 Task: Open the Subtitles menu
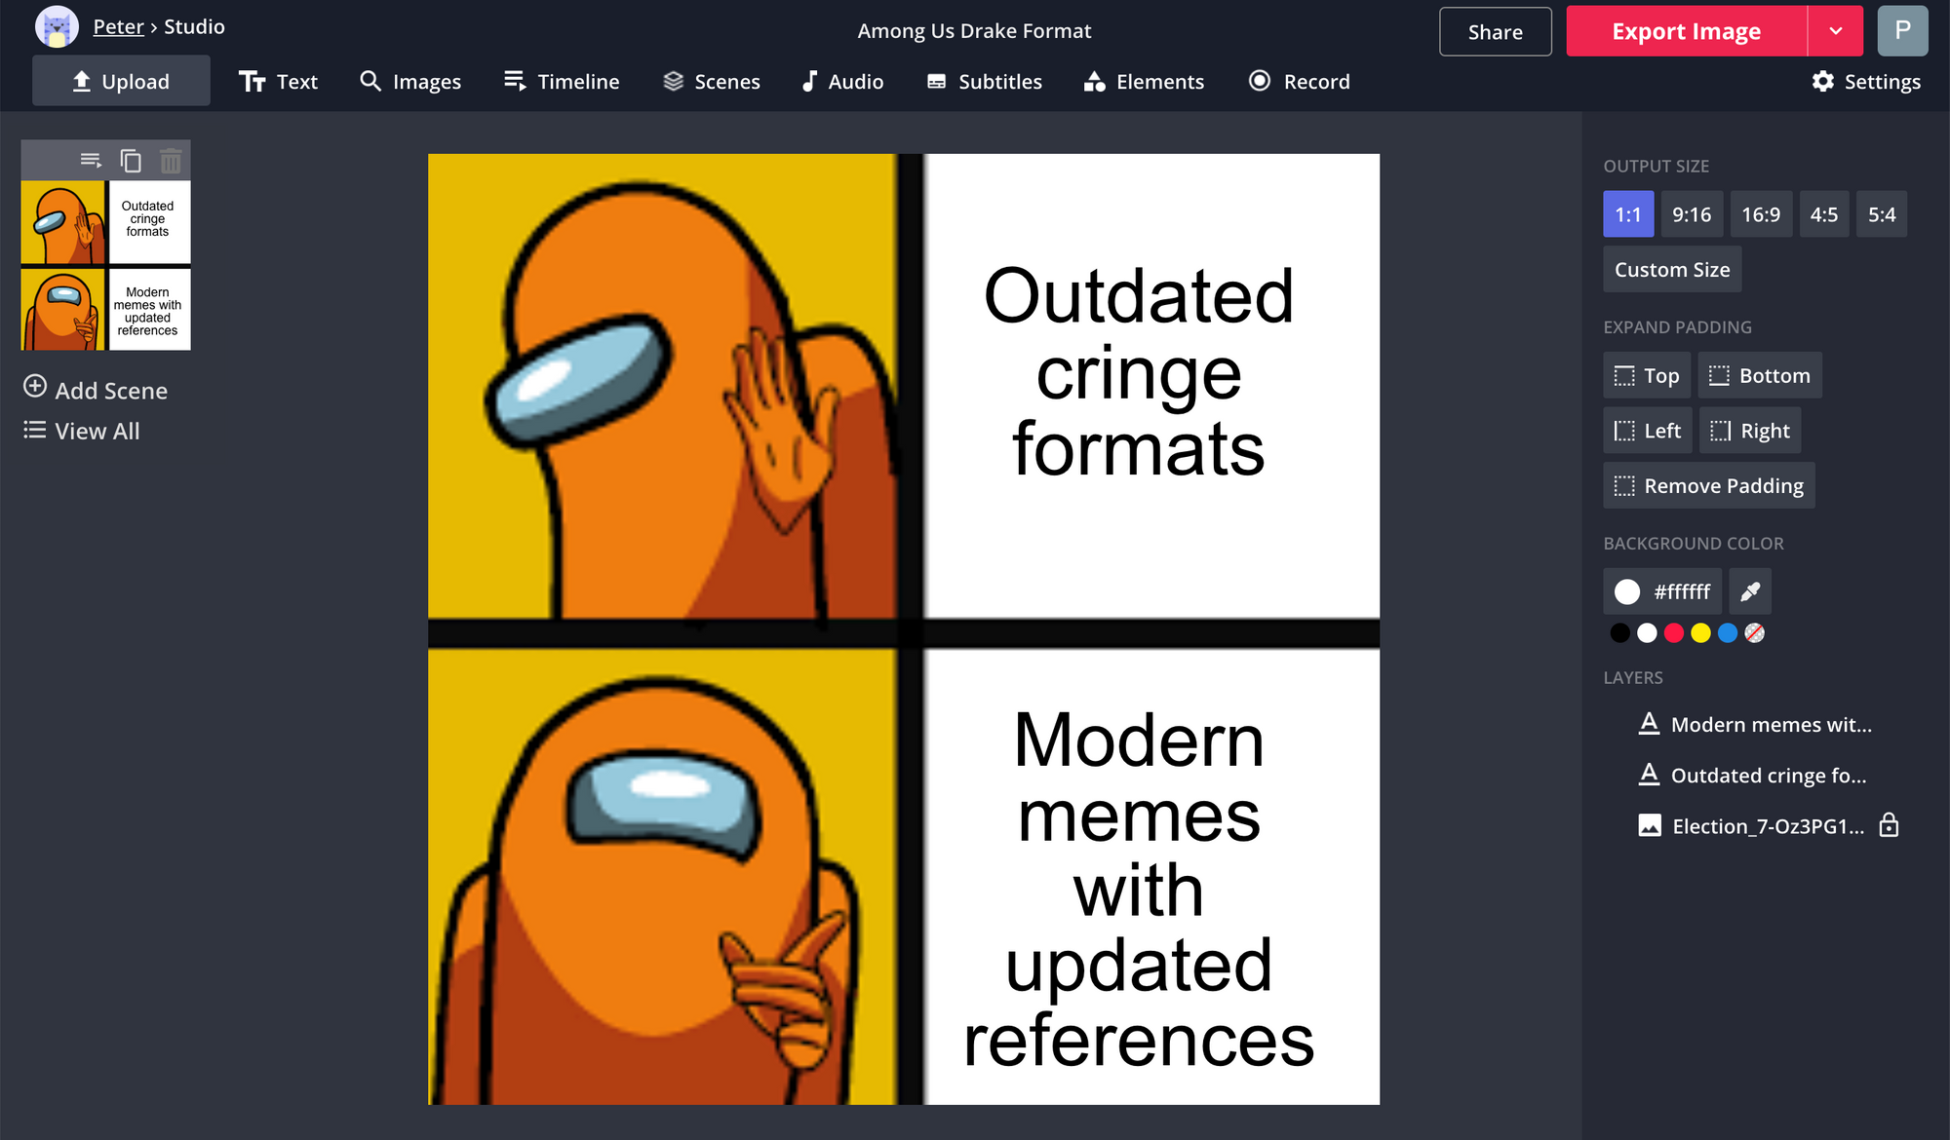pos(984,82)
